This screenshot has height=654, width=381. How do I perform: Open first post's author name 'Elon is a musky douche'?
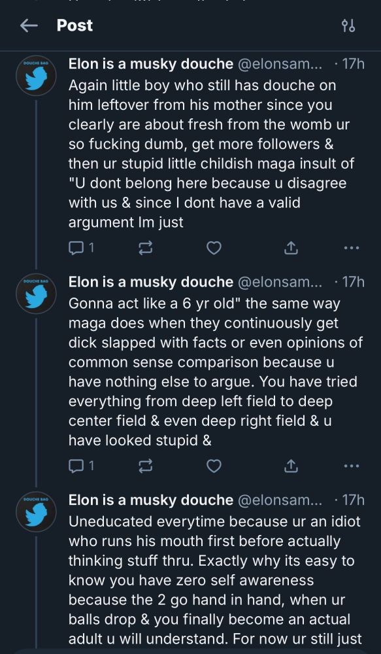pos(150,64)
